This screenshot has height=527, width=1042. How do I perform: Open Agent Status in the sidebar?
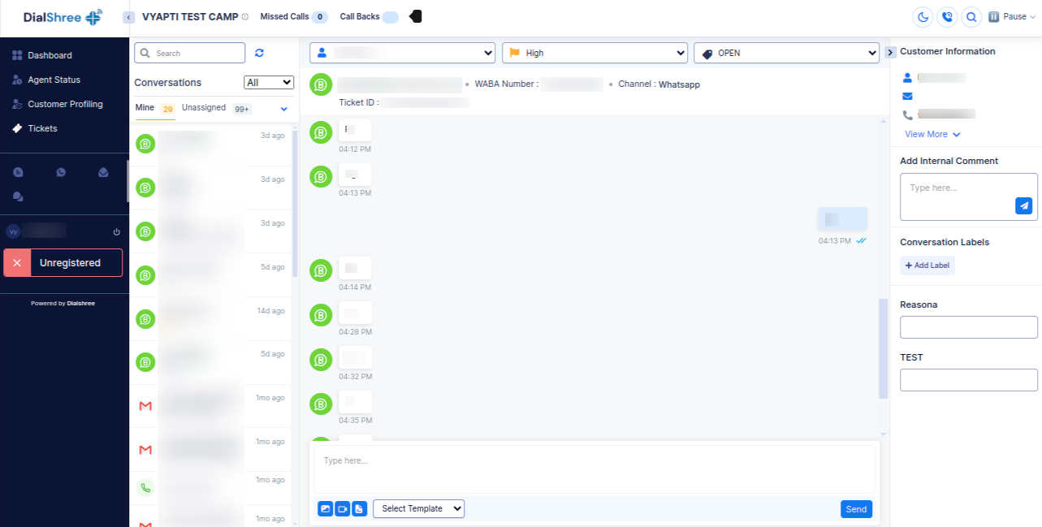pyautogui.click(x=54, y=80)
